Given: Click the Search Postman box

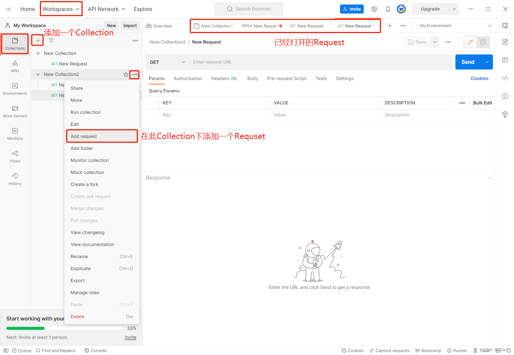Looking at the screenshot, I should click(x=249, y=9).
